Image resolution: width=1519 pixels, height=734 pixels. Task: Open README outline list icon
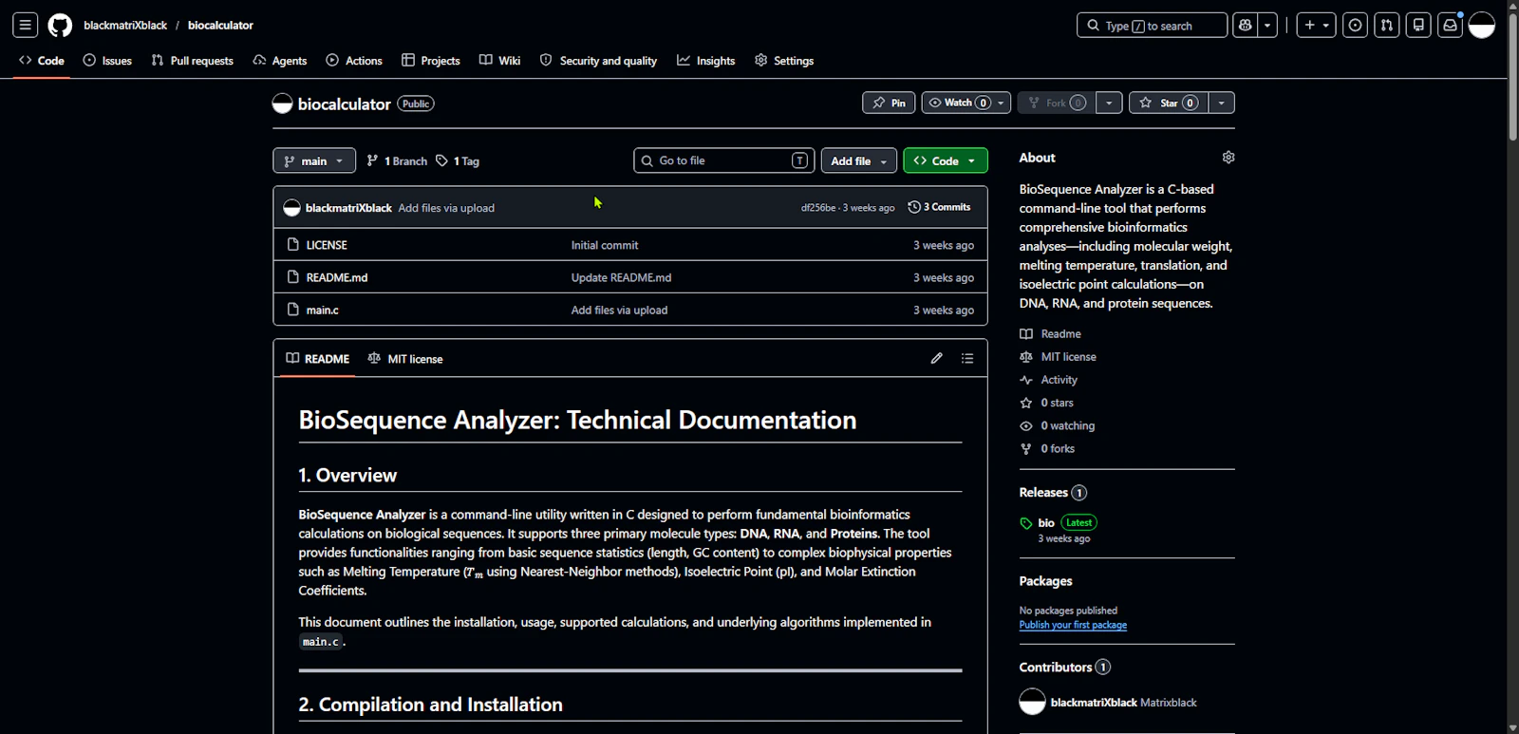[967, 358]
